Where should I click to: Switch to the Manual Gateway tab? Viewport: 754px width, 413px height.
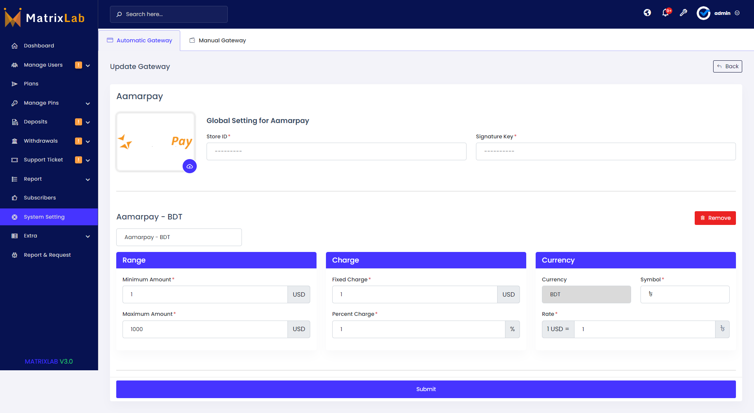(x=217, y=40)
